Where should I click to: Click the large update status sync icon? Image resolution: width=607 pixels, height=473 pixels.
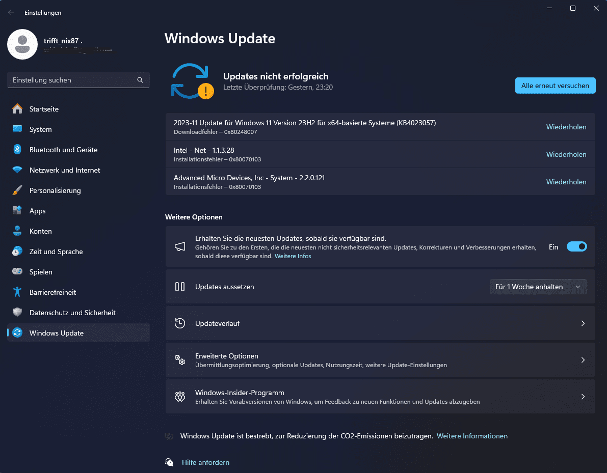coord(193,81)
